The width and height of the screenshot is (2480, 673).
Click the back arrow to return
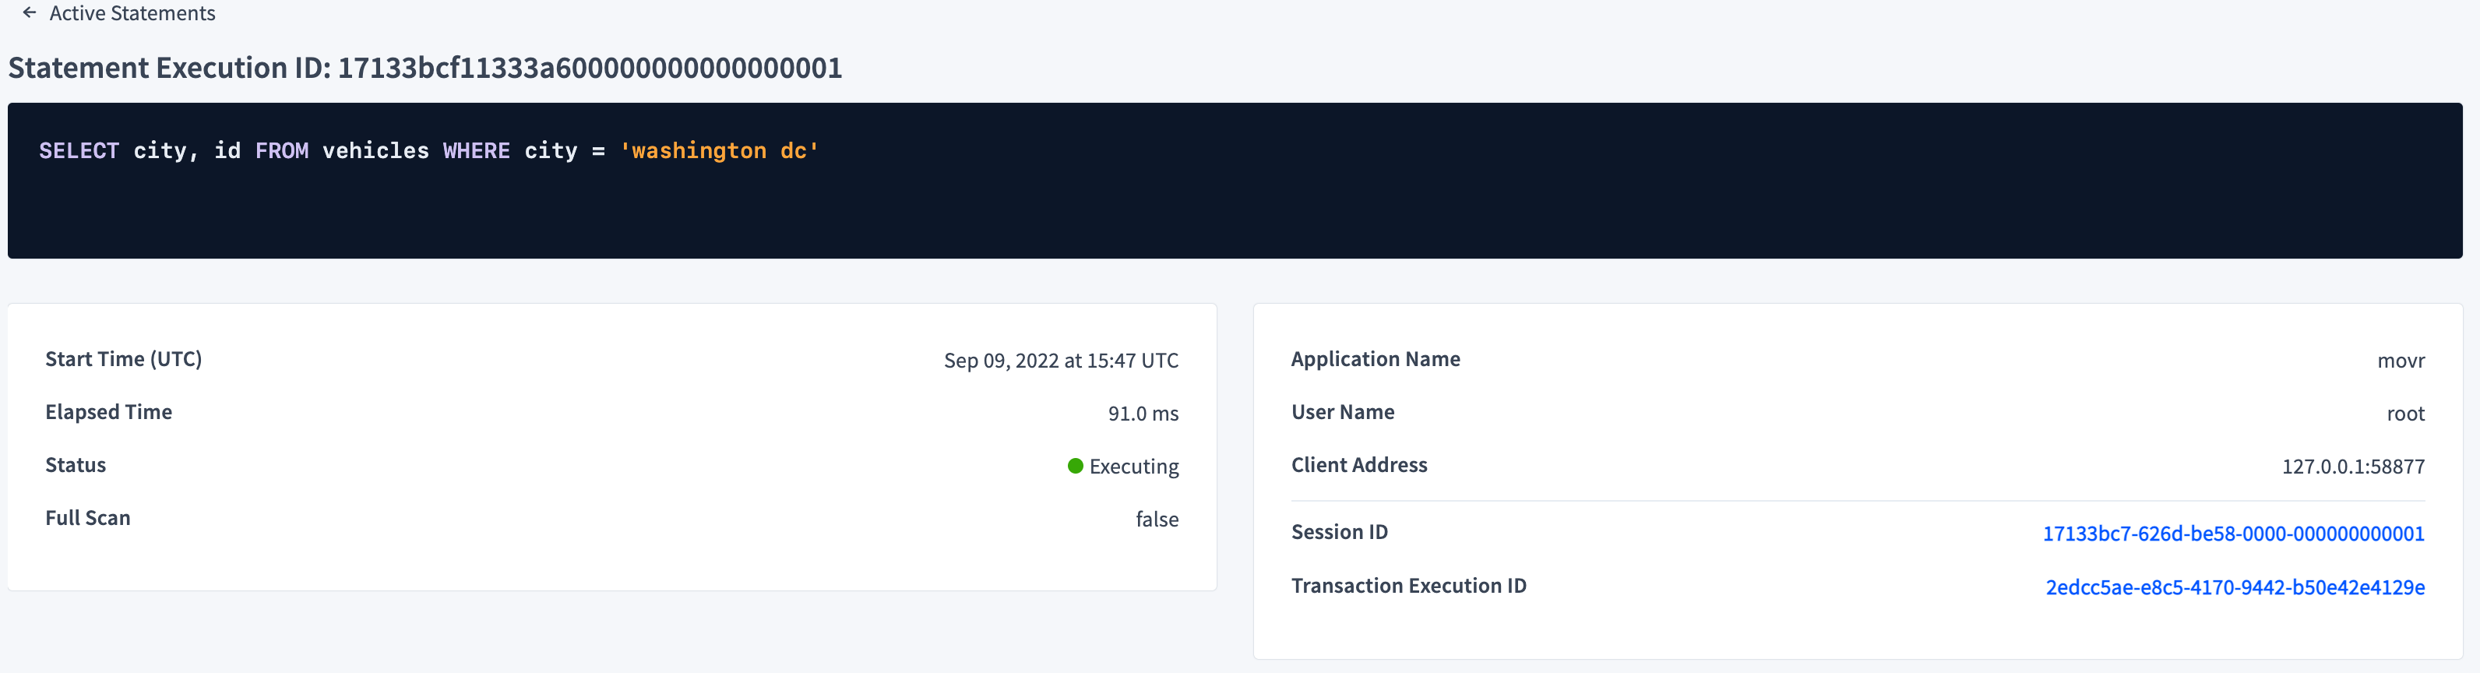click(x=29, y=13)
